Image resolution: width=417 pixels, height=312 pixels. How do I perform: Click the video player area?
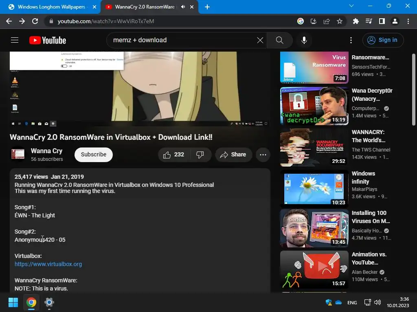coord(140,89)
